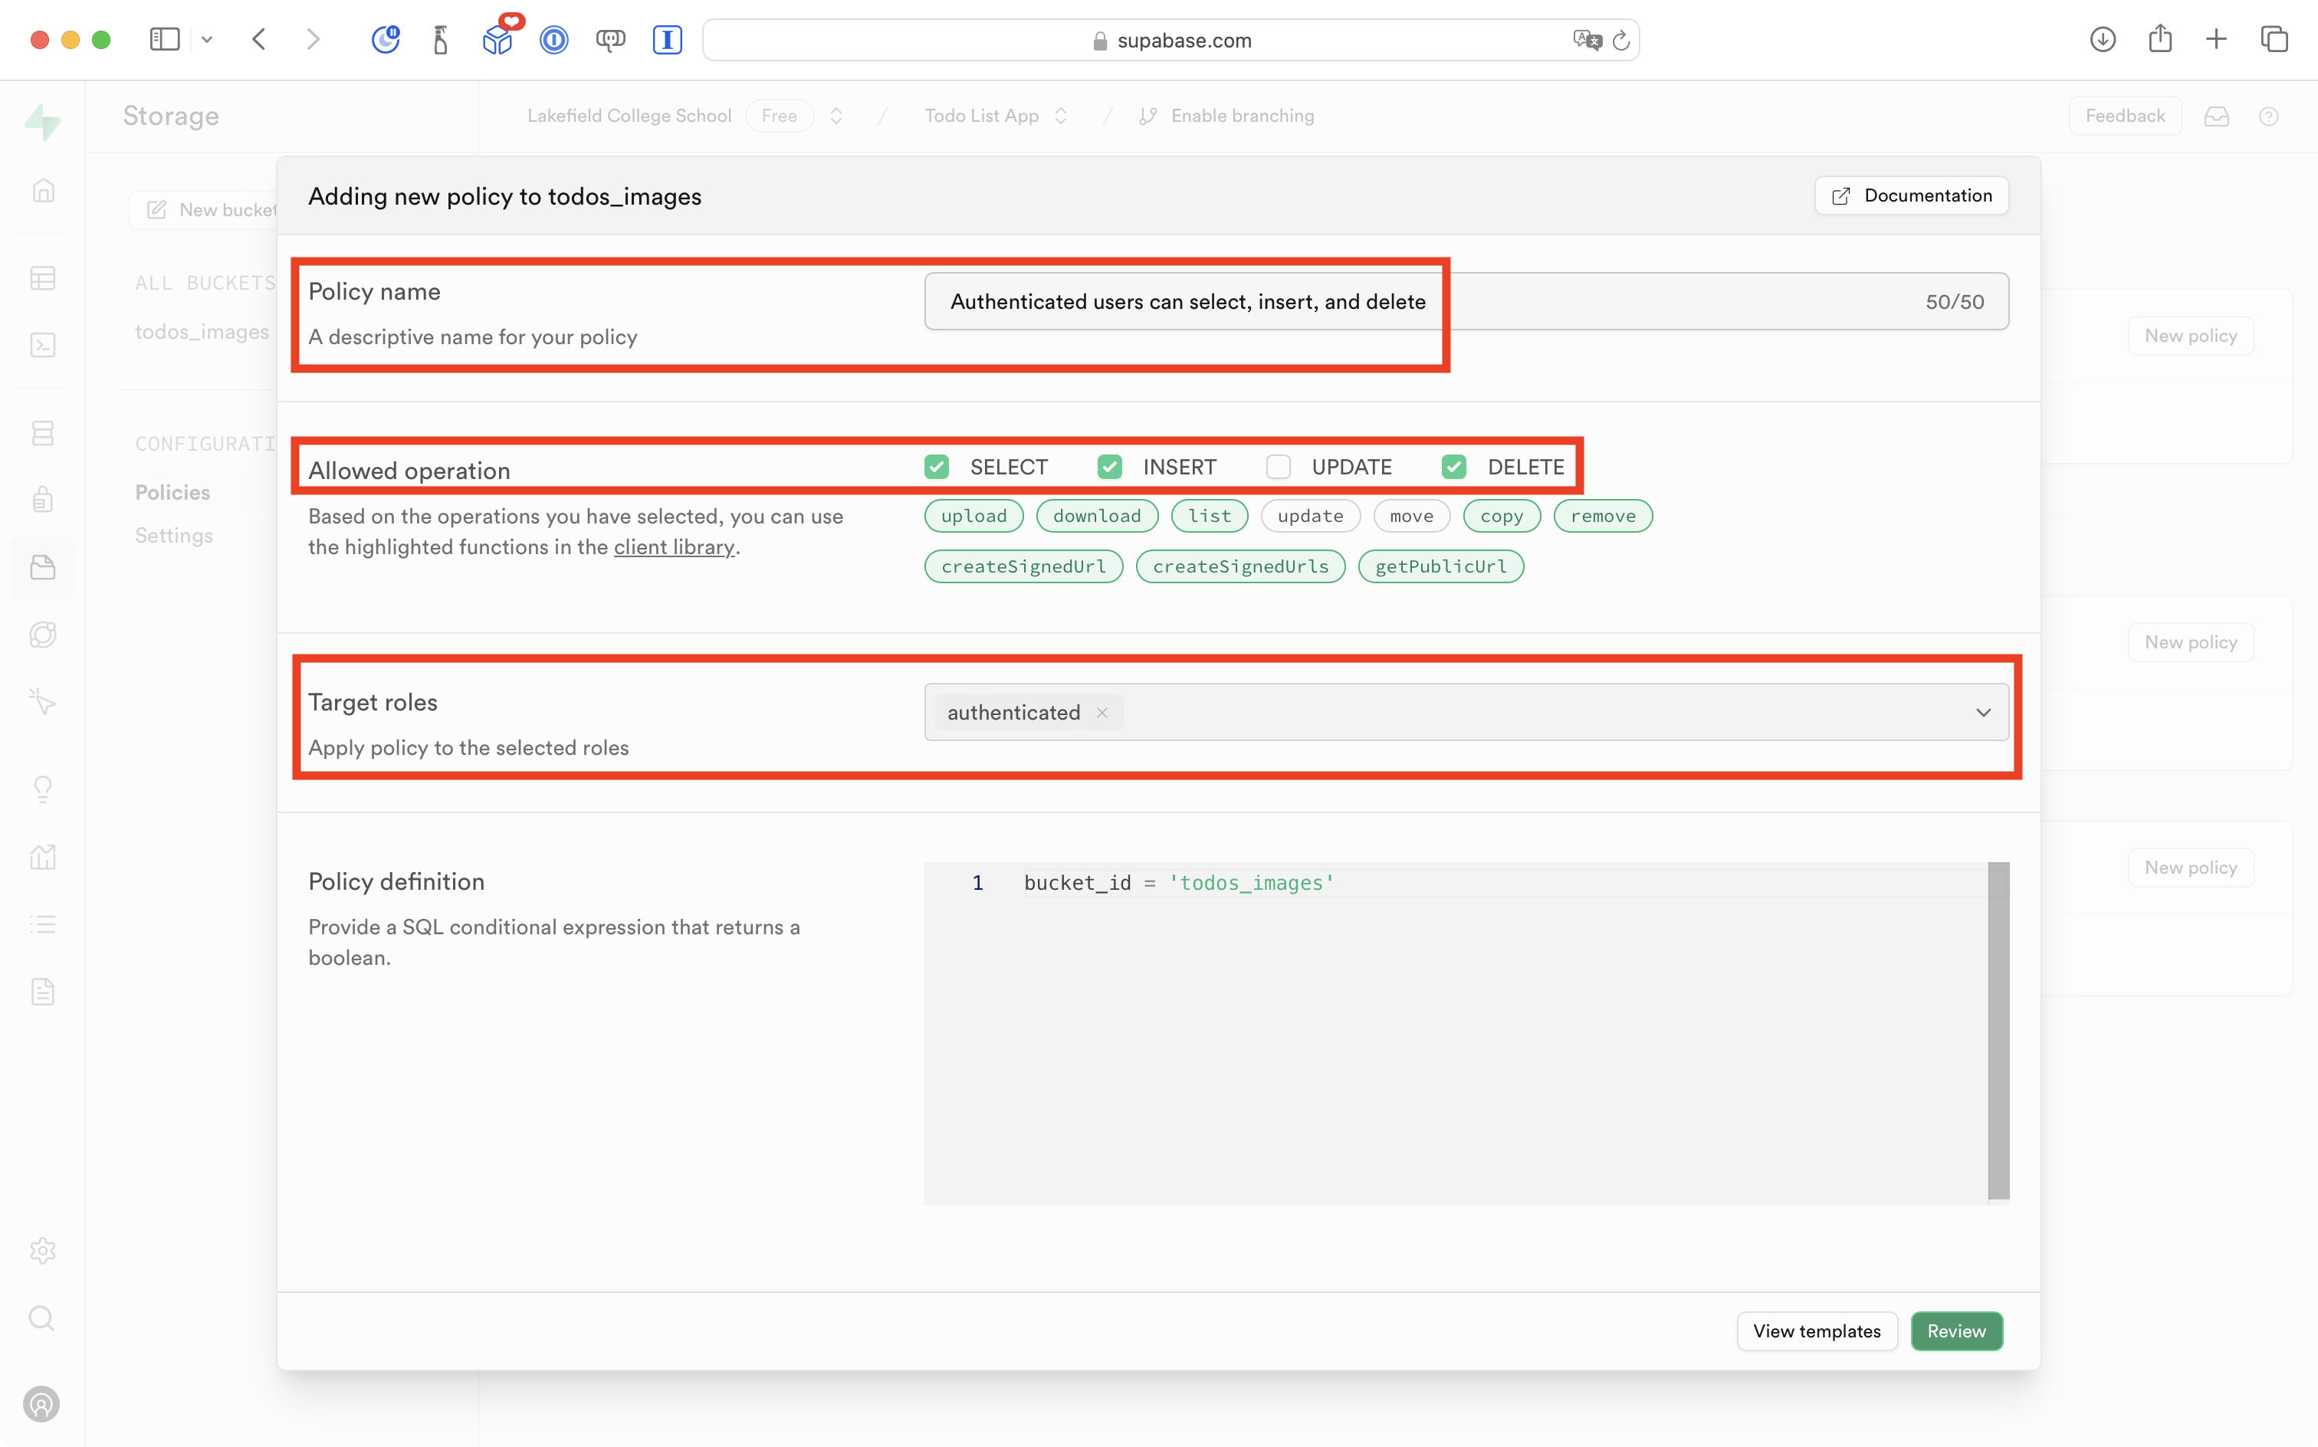Open the SQL Editor sidebar icon
Screen dimensions: 2318x1447
43,346
